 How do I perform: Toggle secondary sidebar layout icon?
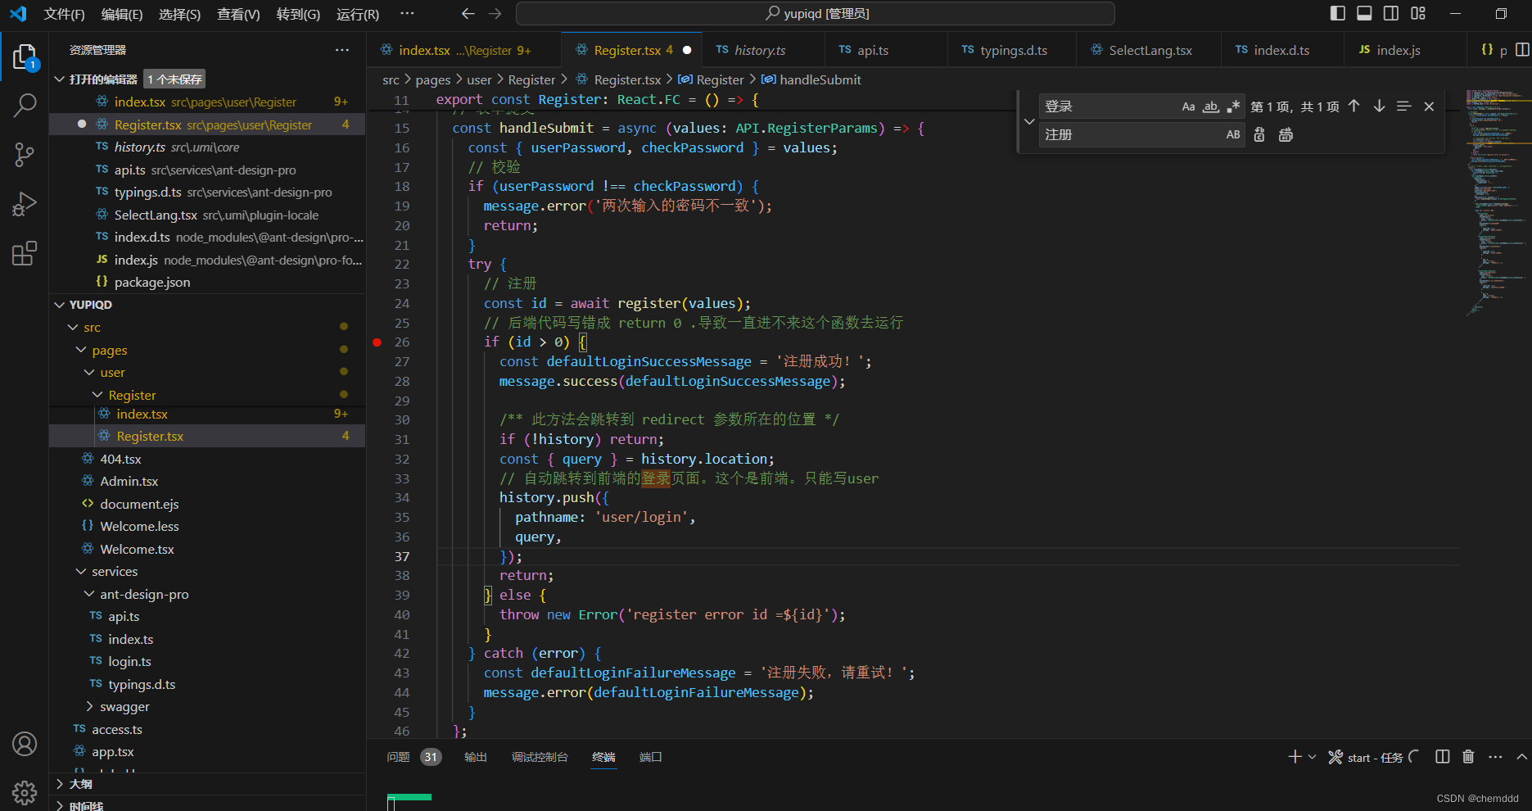point(1391,13)
